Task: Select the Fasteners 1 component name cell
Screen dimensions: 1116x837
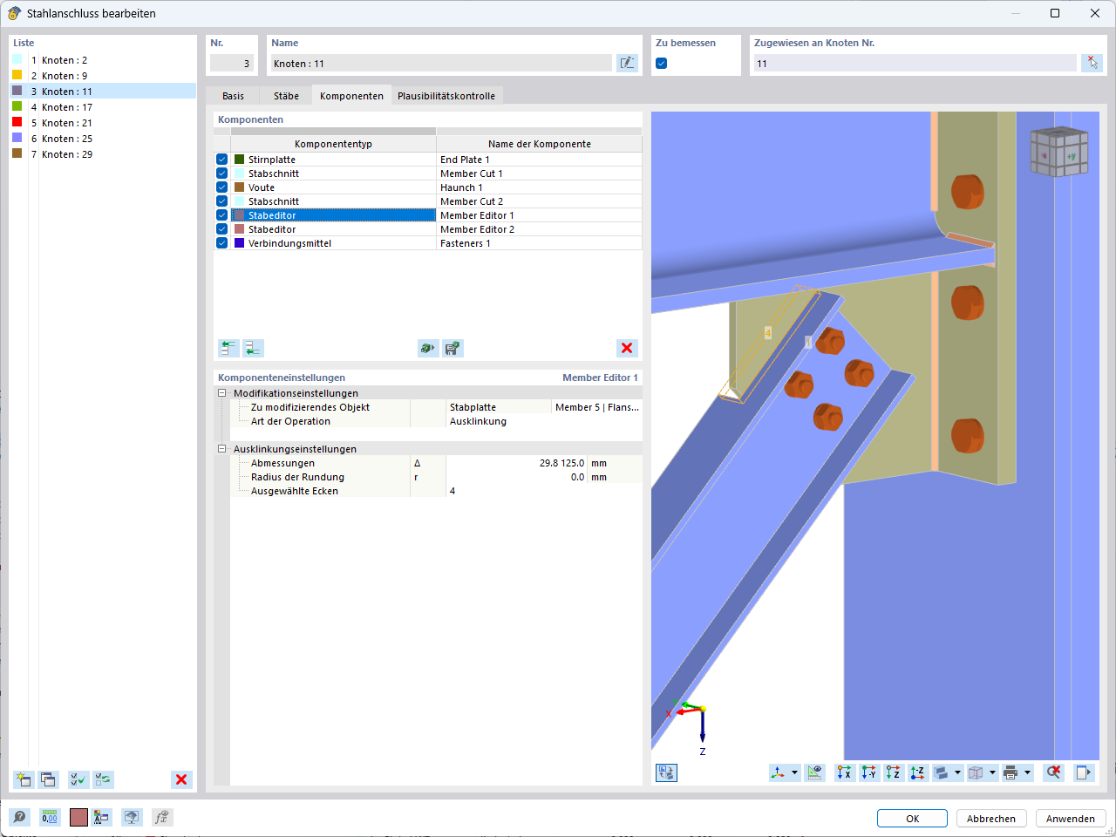Action: click(539, 243)
